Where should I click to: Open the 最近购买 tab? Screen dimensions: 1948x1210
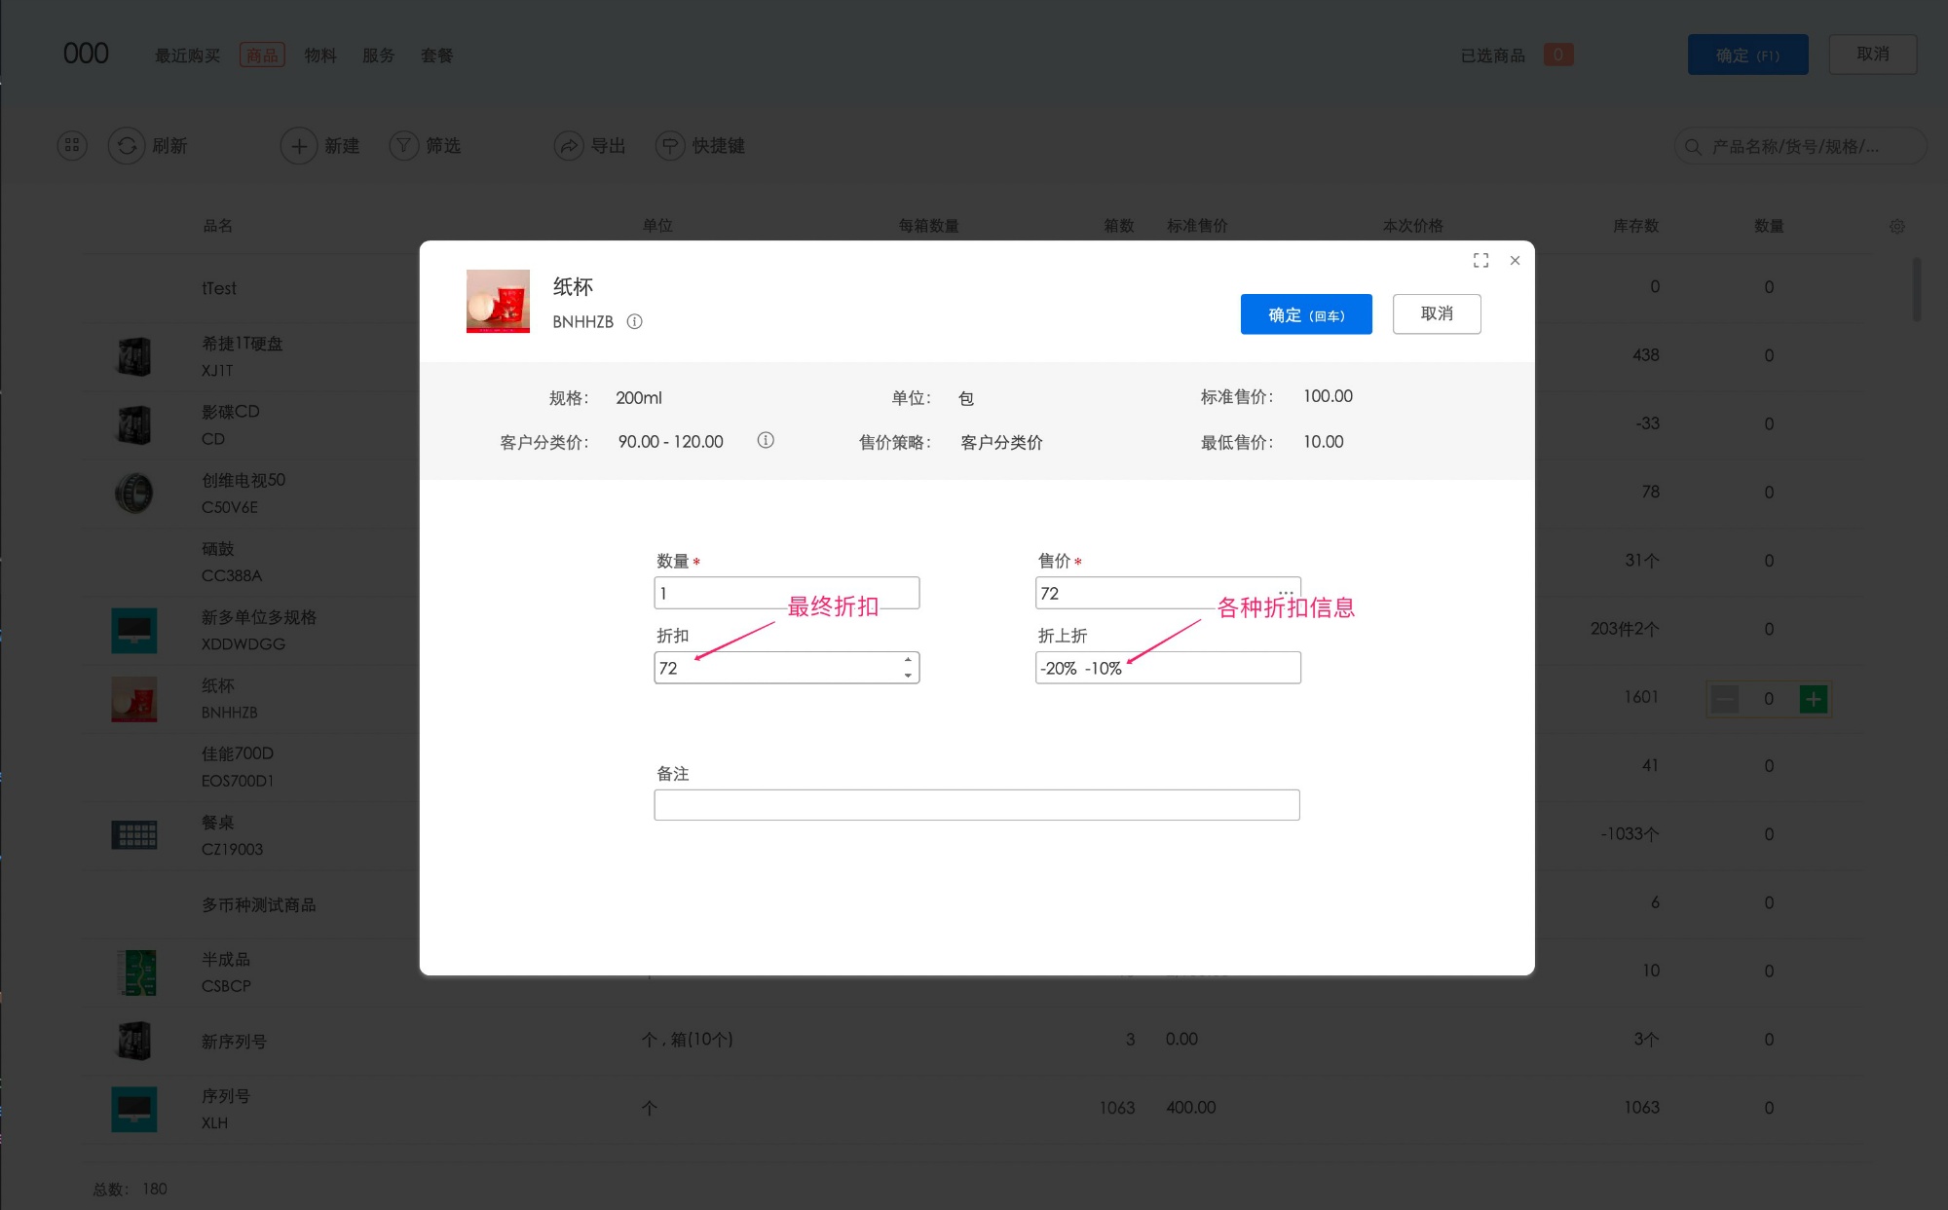point(186,55)
